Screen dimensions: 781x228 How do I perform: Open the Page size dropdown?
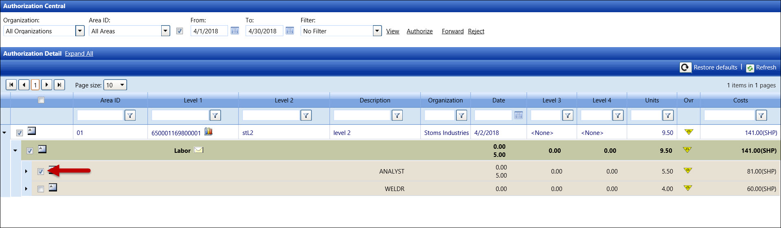[x=121, y=85]
